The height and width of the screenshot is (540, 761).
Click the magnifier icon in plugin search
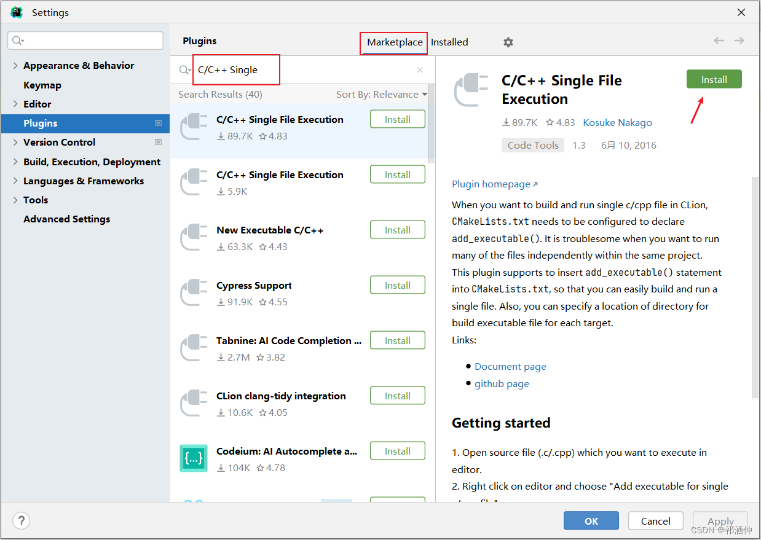point(184,70)
